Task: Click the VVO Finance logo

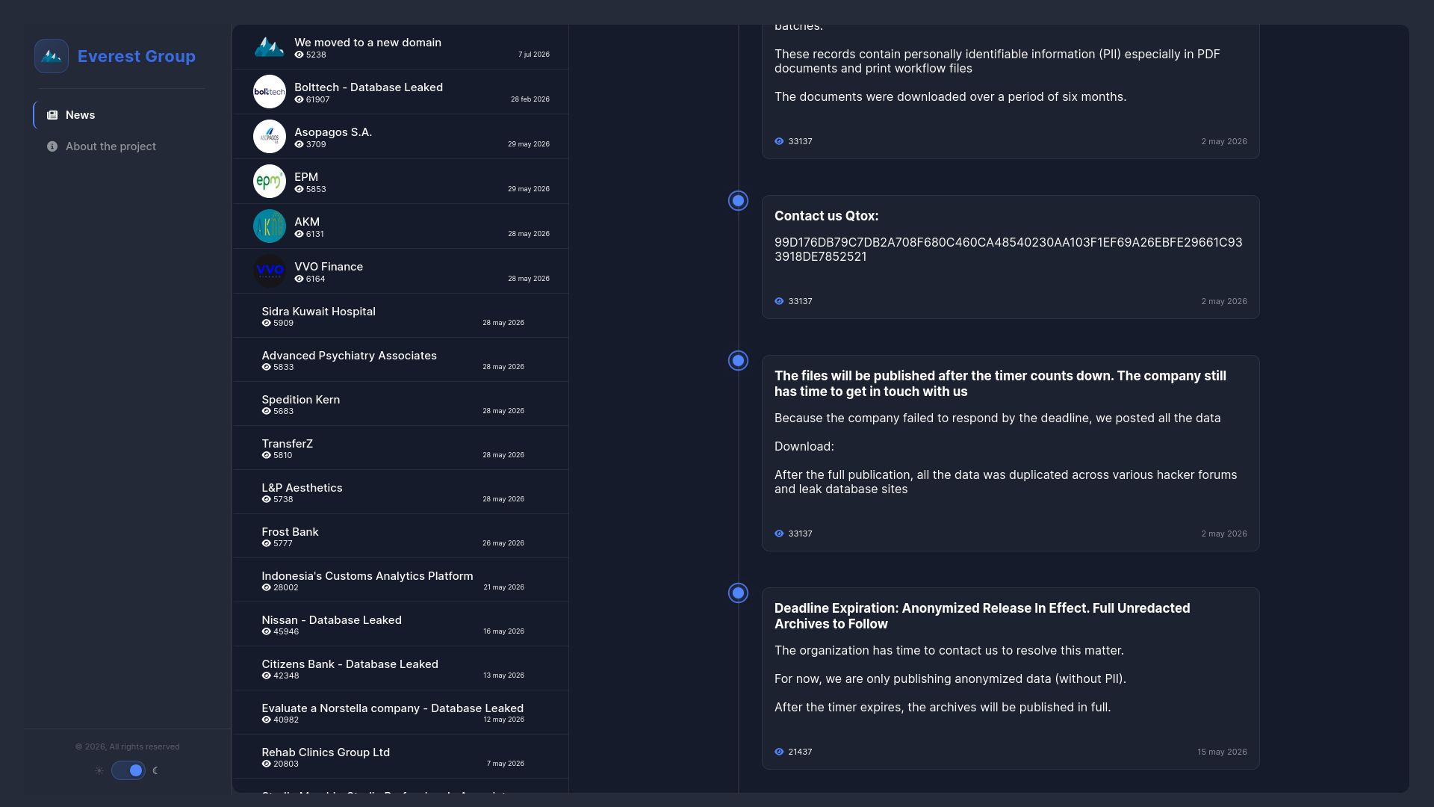Action: tap(270, 271)
